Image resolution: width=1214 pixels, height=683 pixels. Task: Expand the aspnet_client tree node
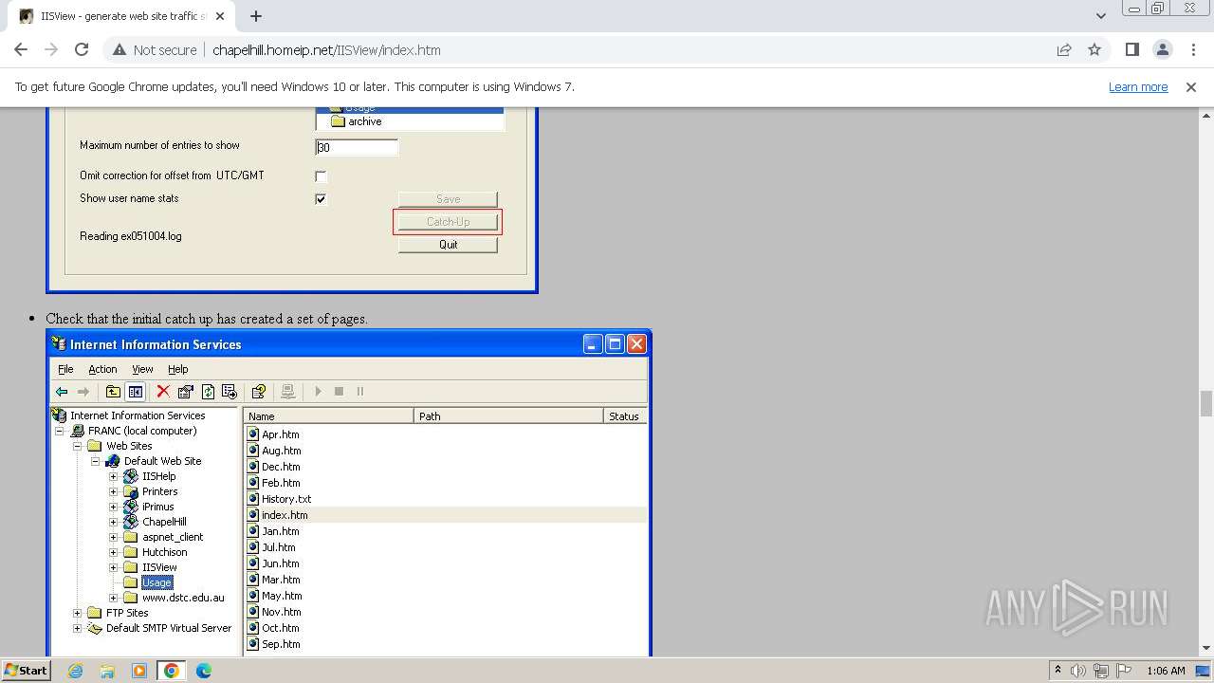click(114, 537)
